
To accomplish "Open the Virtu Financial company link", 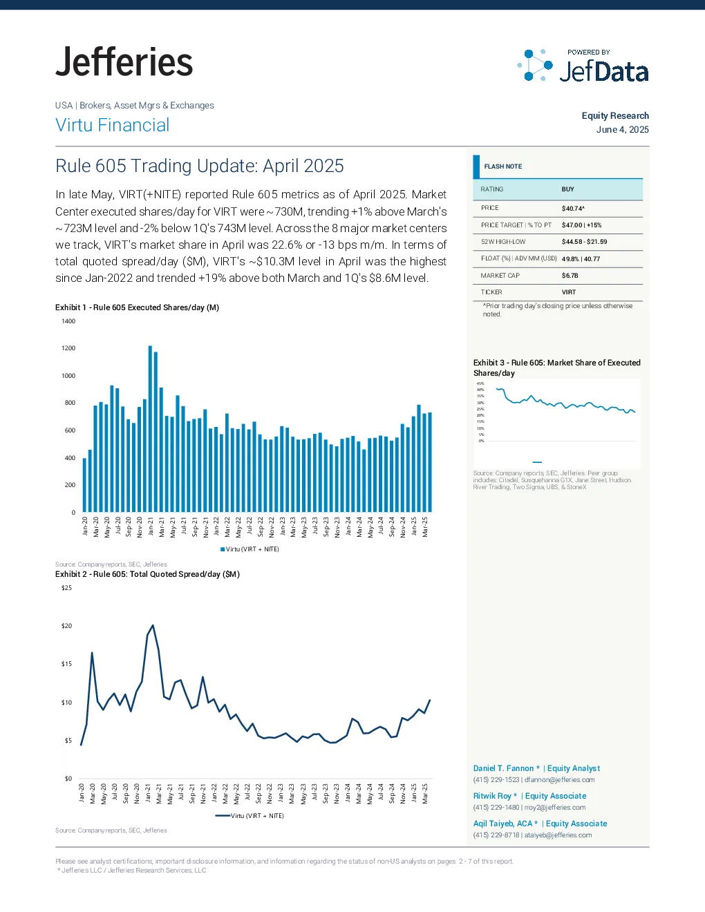I will coord(112,125).
